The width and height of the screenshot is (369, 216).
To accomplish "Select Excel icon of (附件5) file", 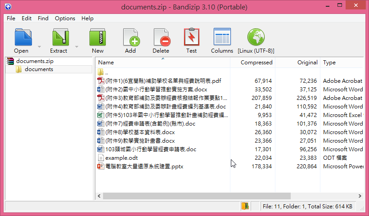I will [x=101, y=115].
